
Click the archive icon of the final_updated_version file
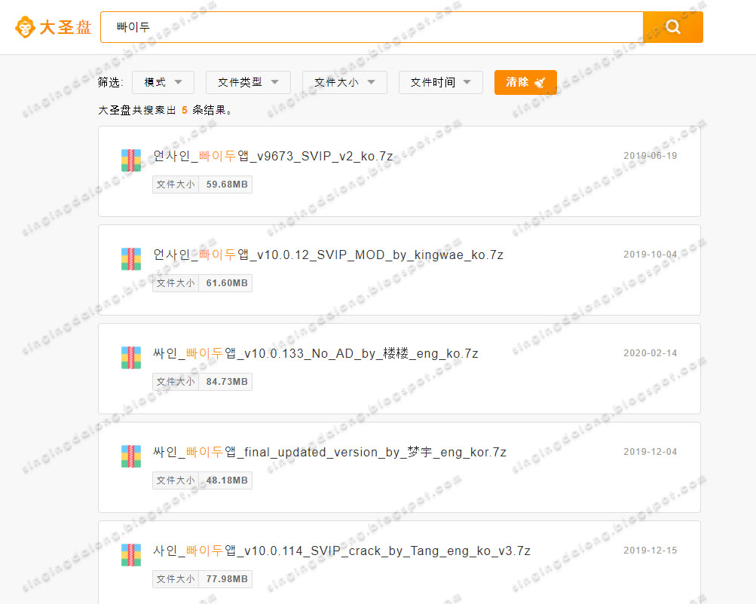click(131, 456)
